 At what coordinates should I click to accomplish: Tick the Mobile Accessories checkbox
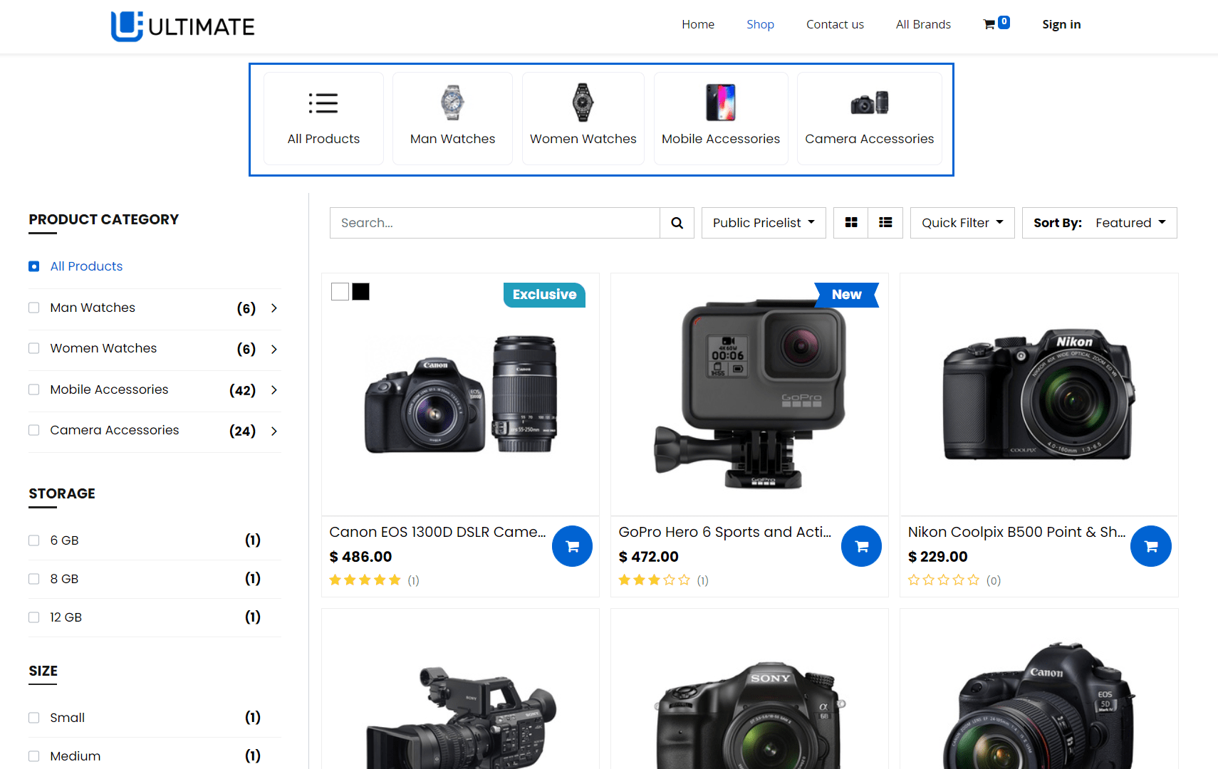(33, 389)
